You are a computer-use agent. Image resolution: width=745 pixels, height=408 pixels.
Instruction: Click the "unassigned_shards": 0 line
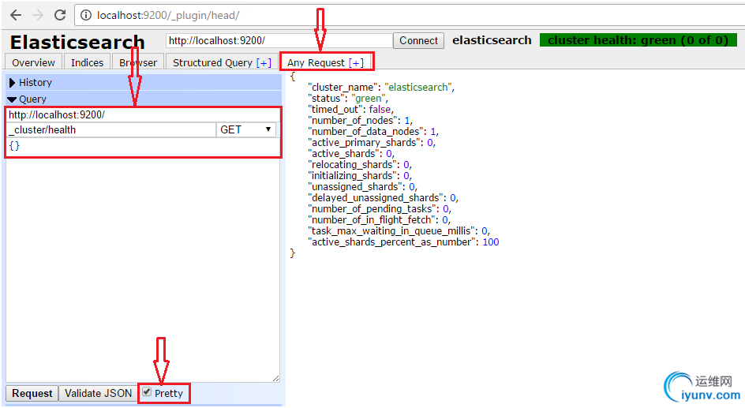[x=362, y=187]
